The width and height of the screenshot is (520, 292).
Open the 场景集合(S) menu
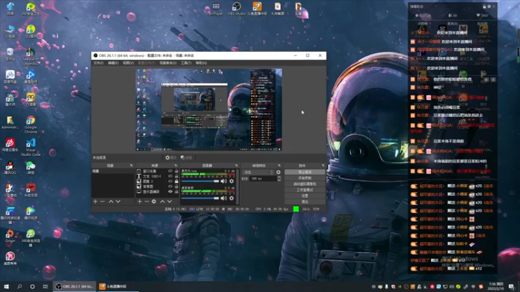(168, 63)
